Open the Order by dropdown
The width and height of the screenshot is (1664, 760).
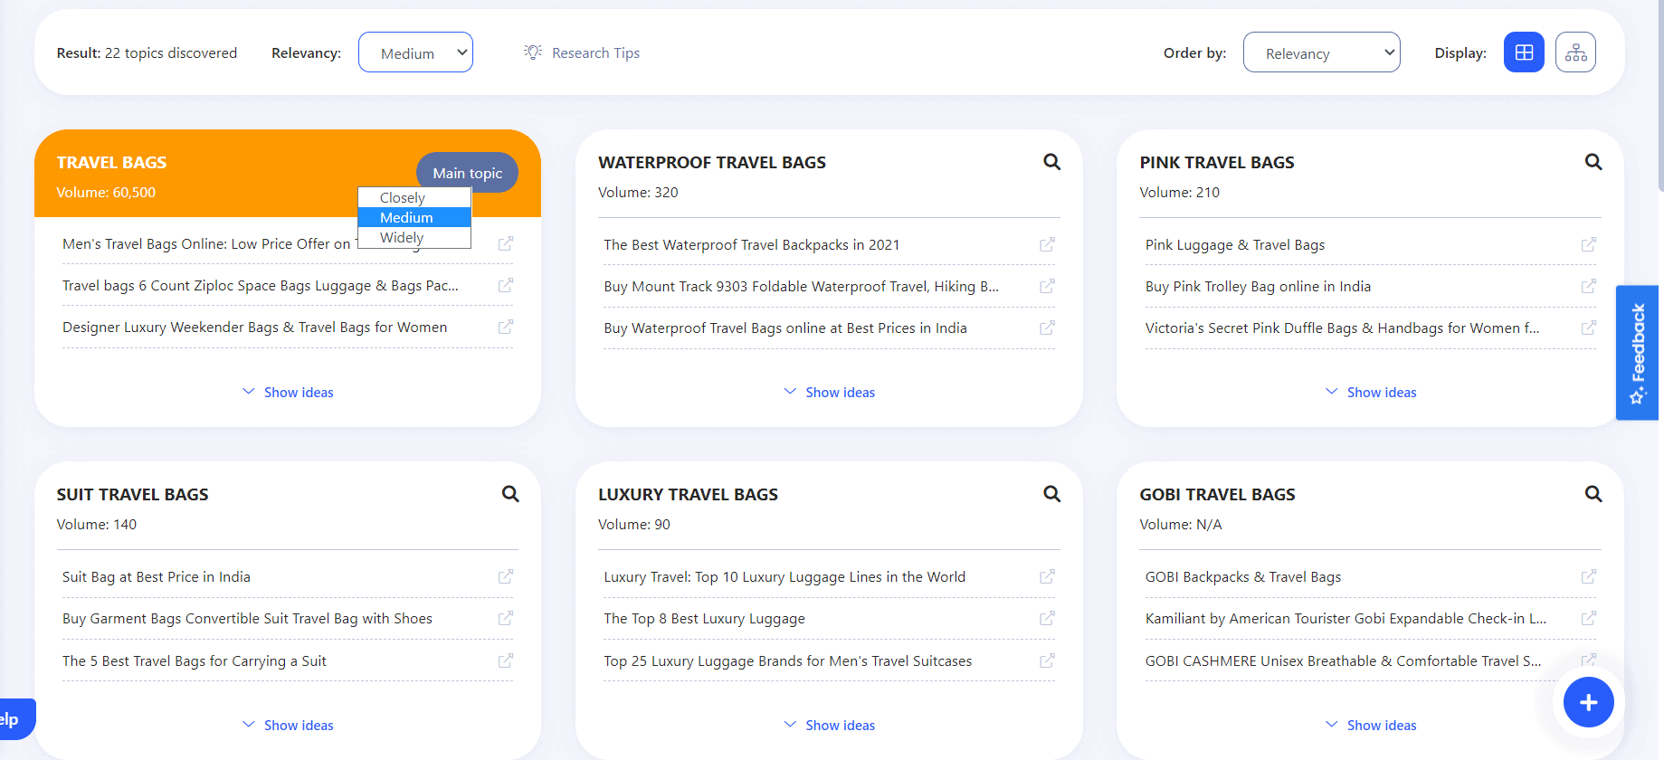pos(1321,52)
